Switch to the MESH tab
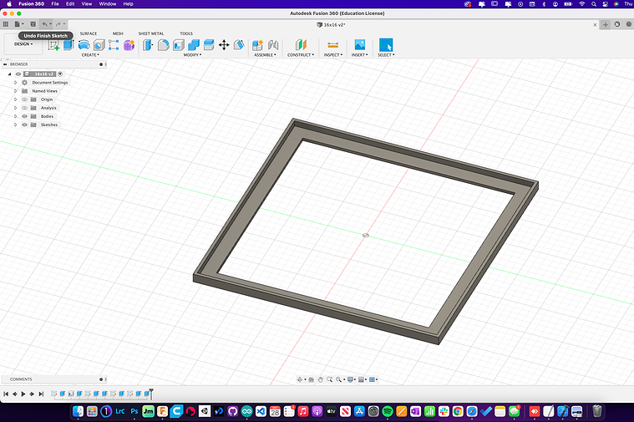Screen dimensions: 634x422 point(118,33)
